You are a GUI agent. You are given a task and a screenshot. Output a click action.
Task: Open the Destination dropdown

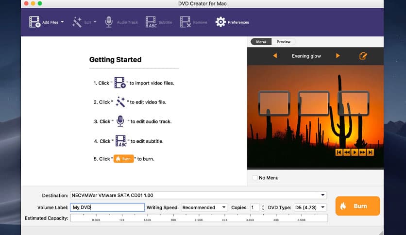click(x=198, y=195)
